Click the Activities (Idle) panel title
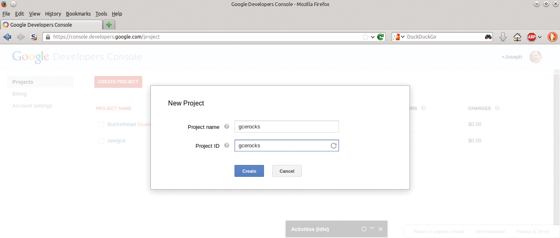This screenshot has height=238, width=560. (x=310, y=229)
